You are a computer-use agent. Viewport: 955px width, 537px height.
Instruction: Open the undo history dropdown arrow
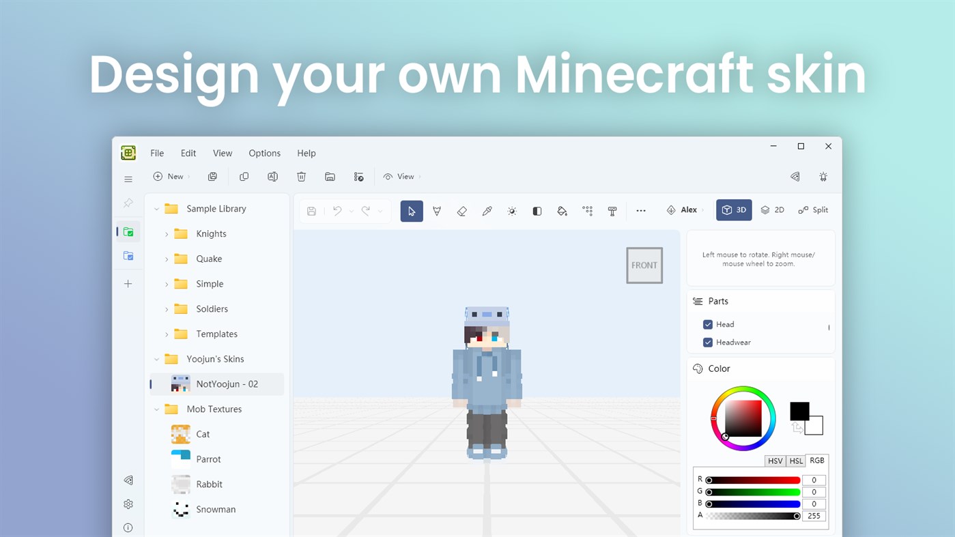pyautogui.click(x=352, y=212)
